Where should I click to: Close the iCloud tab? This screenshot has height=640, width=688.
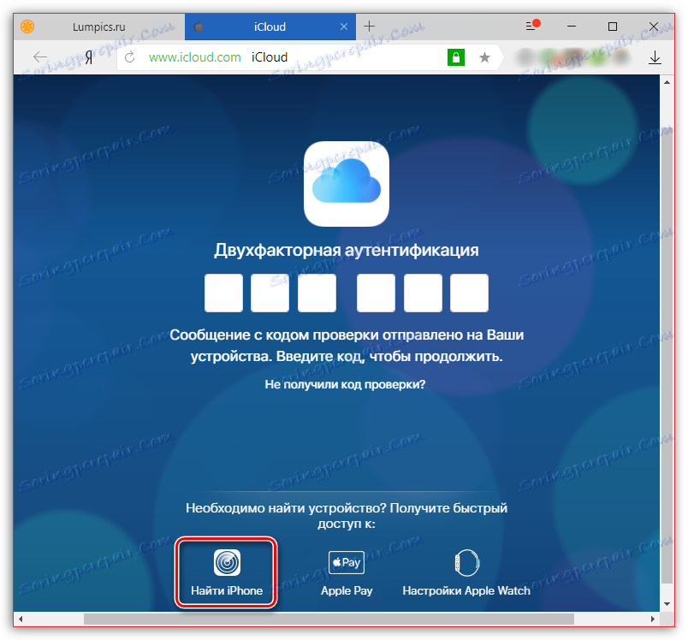point(344,27)
